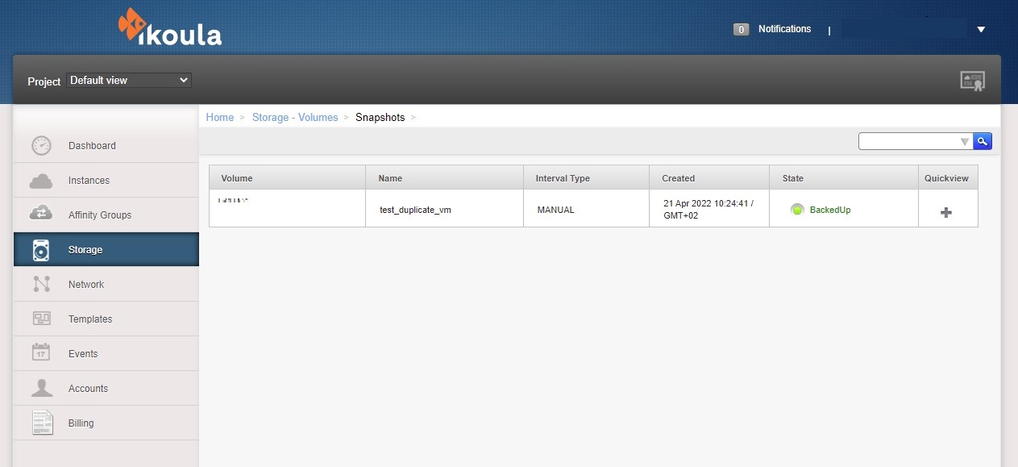This screenshot has height=467, width=1018.
Task: Sort by the State column header
Action: click(844, 177)
